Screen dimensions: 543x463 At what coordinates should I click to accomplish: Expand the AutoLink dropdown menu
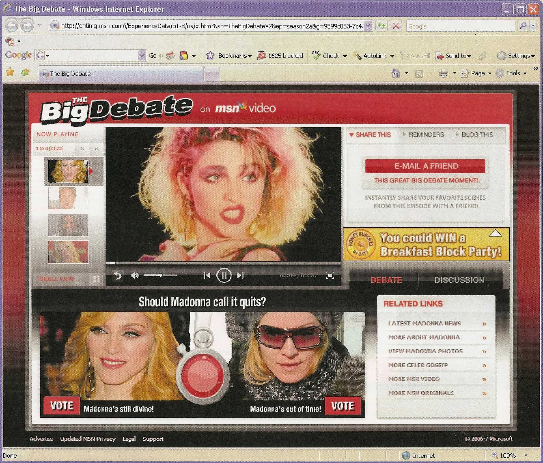pyautogui.click(x=392, y=56)
